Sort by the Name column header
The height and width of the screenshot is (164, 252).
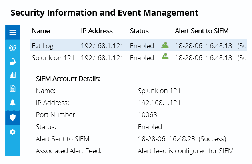tap(41, 31)
